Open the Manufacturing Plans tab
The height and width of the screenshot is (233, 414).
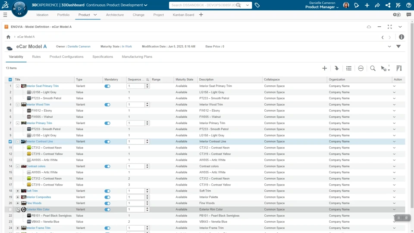click(x=137, y=57)
